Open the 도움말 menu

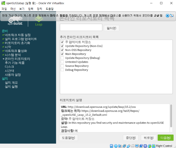tap(50, 9)
